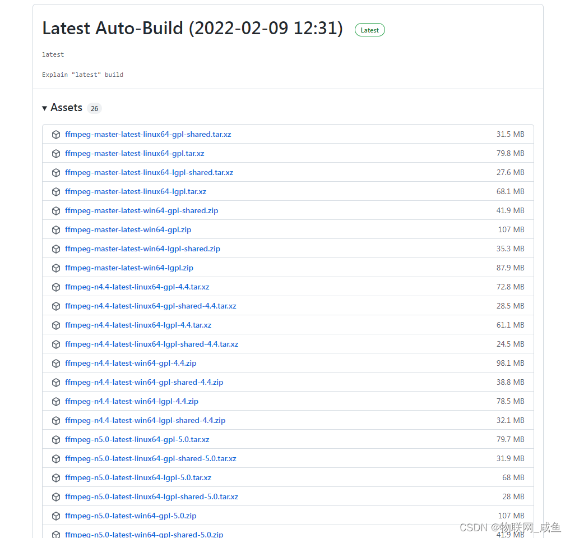
Task: Click package icon for ffmpeg-n4.4-latest-linux64-gpl-shared-4.4.tar.xz
Action: 56,306
